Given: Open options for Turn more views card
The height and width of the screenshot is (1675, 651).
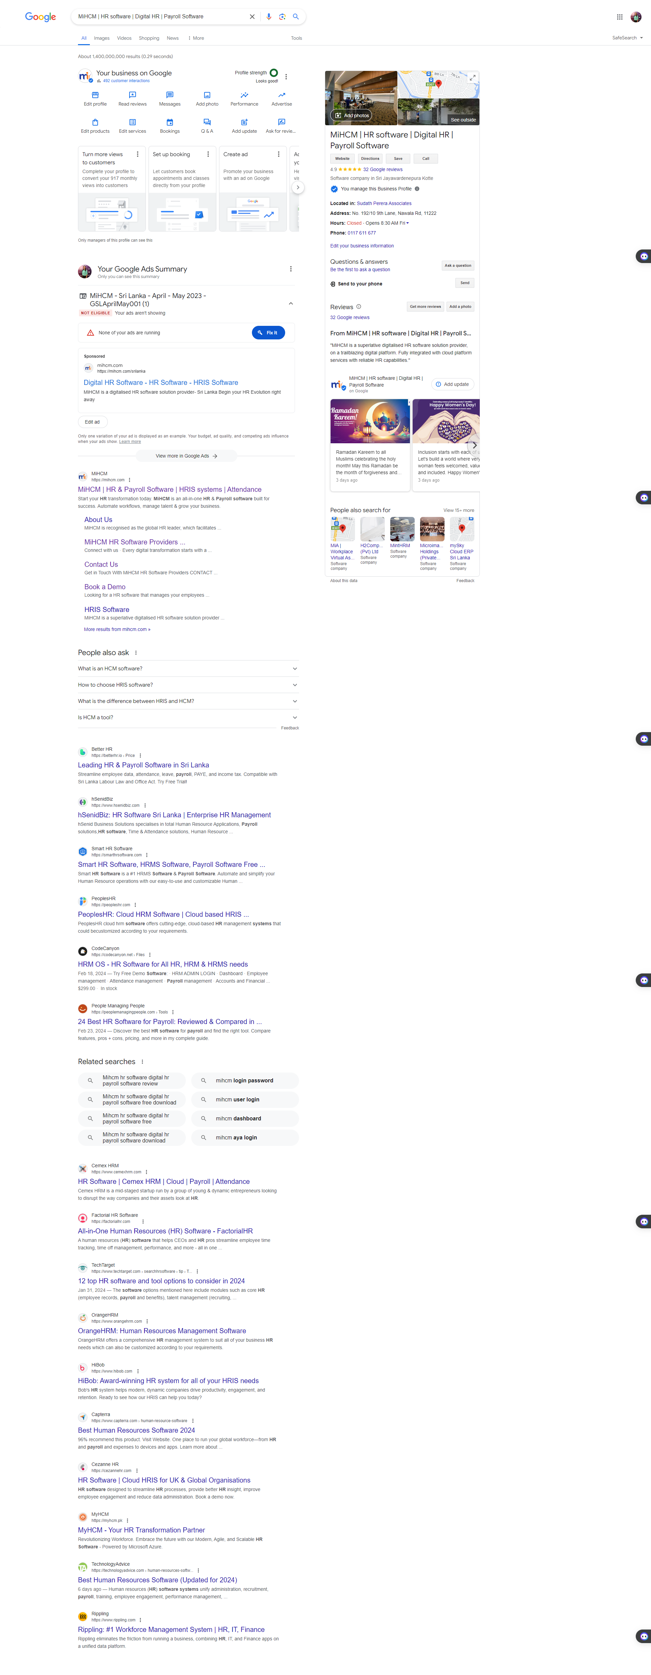Looking at the screenshot, I should (x=137, y=154).
